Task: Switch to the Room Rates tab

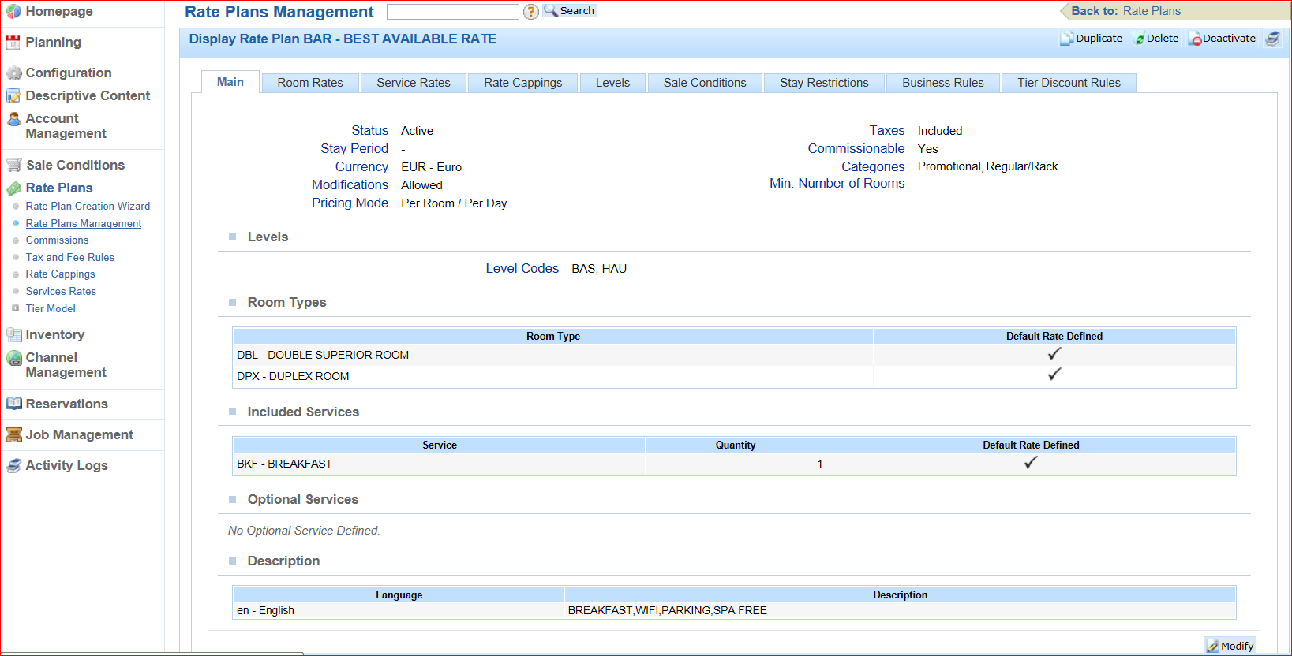Action: 310,83
